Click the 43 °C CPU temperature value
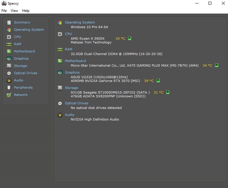The image size is (228, 188). 121,38
